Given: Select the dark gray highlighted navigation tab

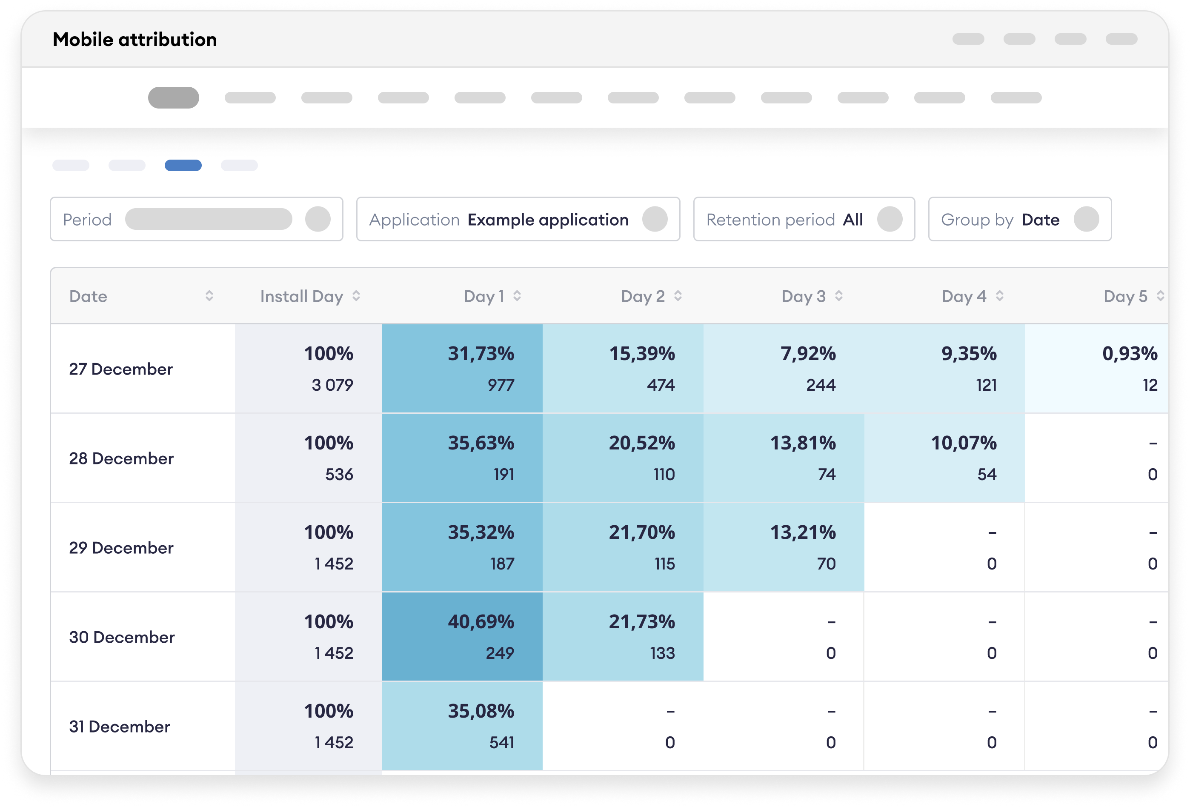Looking at the screenshot, I should pos(173,97).
